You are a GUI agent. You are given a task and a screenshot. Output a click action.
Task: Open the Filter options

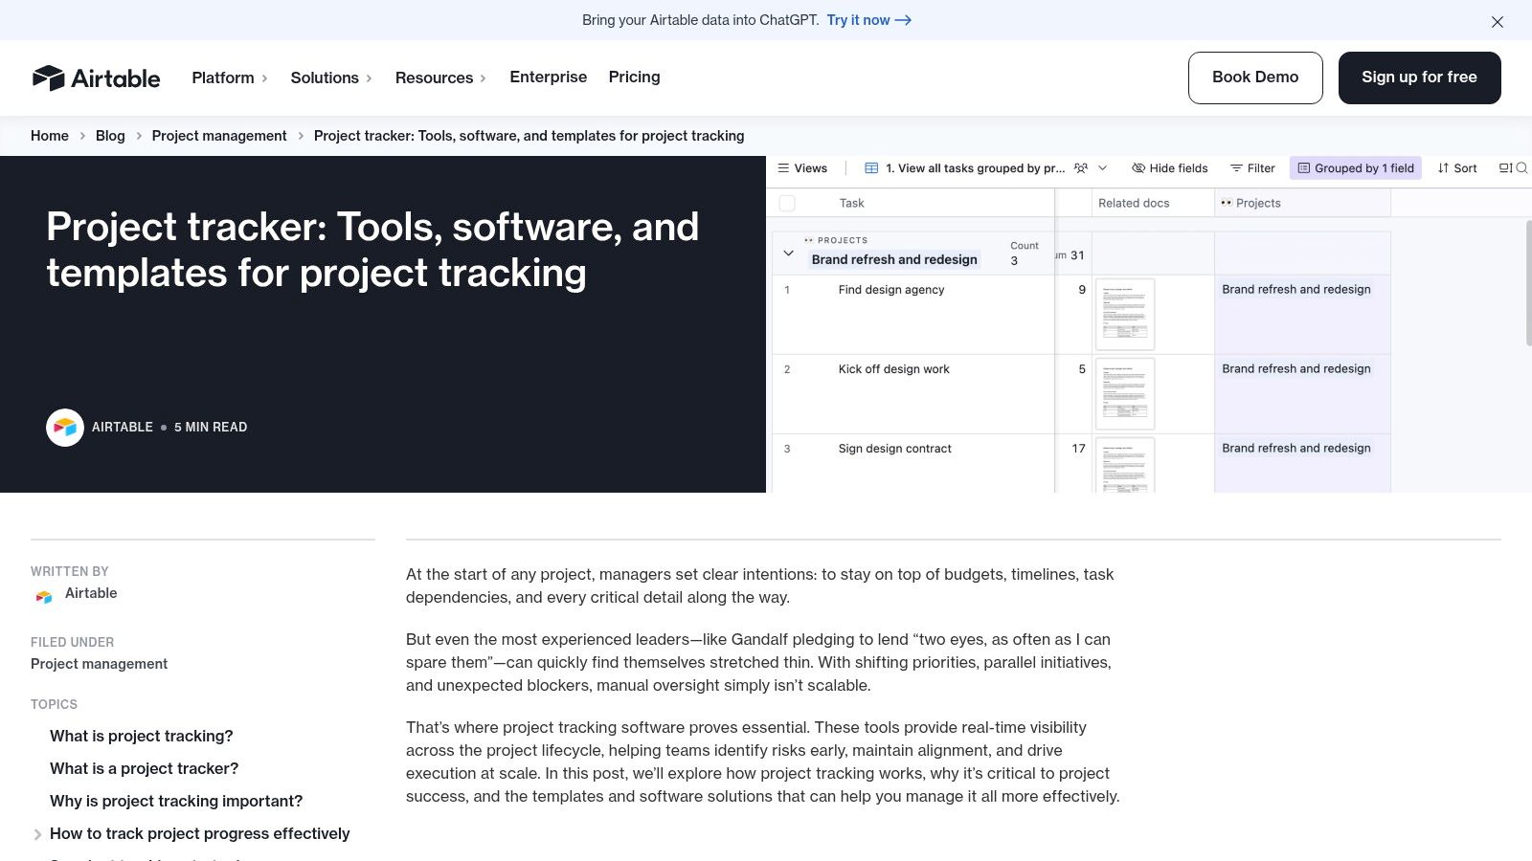pos(1252,167)
